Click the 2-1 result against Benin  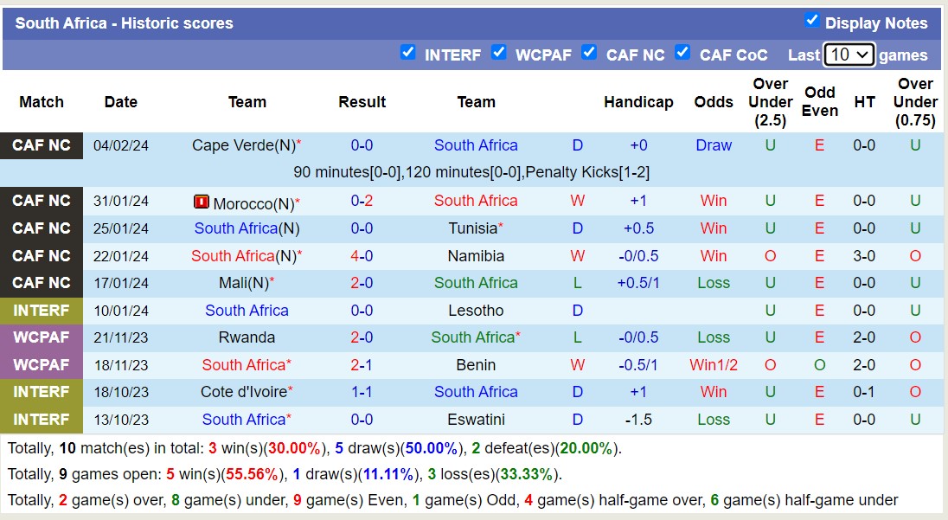(362, 365)
